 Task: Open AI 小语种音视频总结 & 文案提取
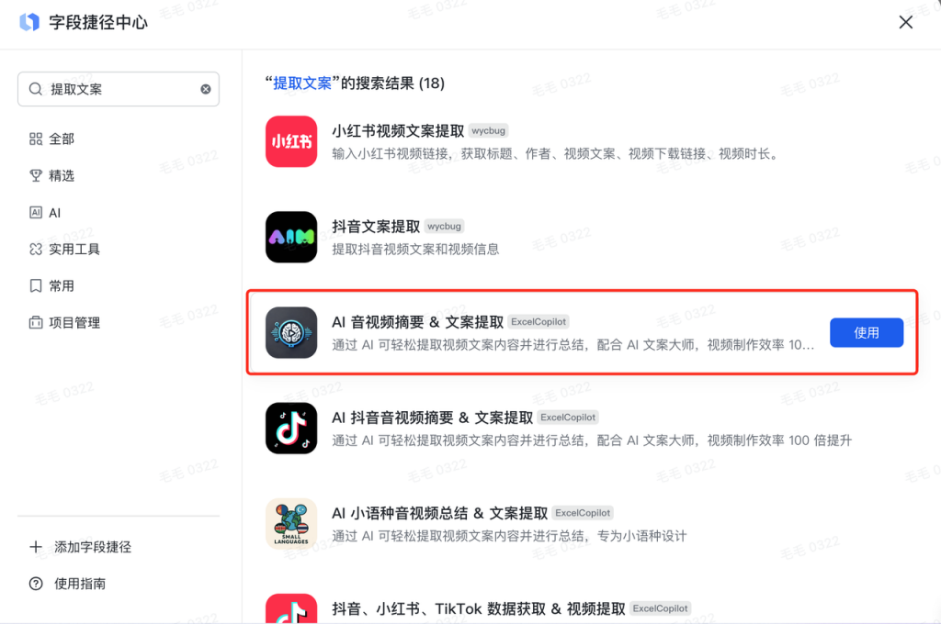click(x=440, y=514)
